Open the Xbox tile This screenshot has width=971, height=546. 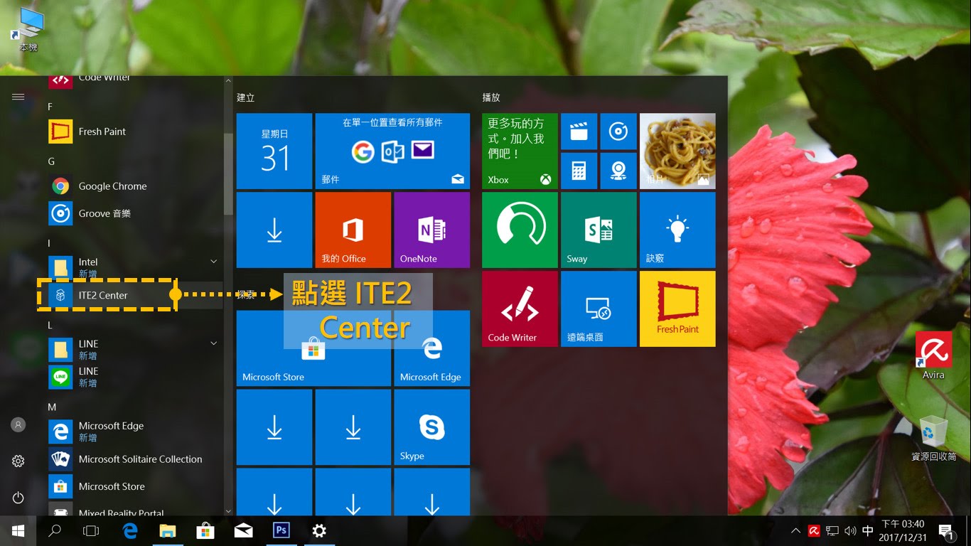520,151
